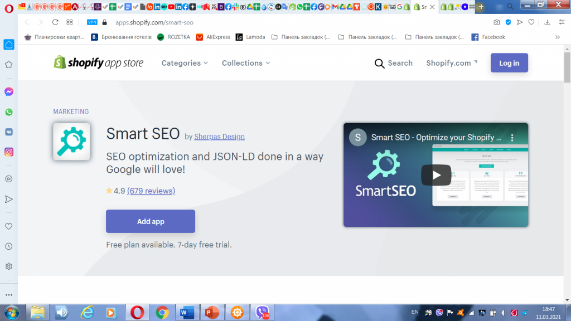Click the Log in button

coord(509,63)
